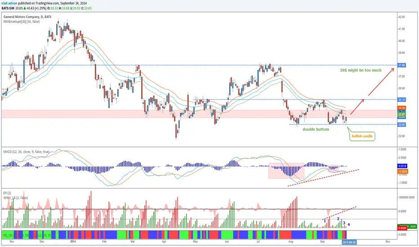
Task: Click the Sep label on time axis
Action: 322,242
